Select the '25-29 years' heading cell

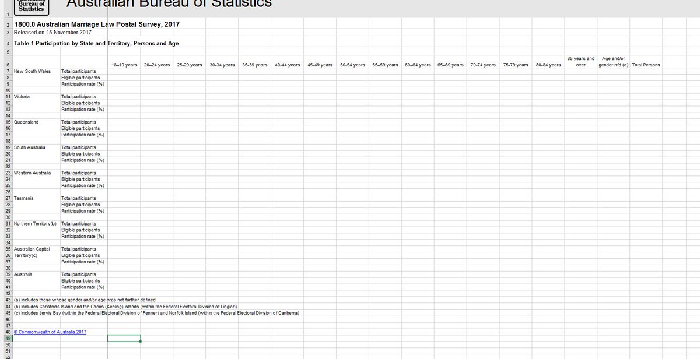tap(190, 65)
